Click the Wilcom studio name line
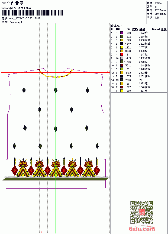Screen dimensions: 168x234 [x=16, y=8]
